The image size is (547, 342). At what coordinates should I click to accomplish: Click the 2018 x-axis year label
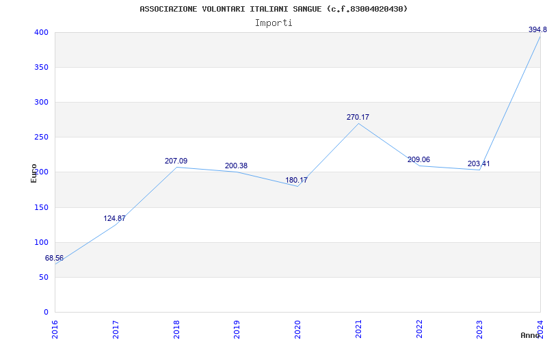pos(176,329)
